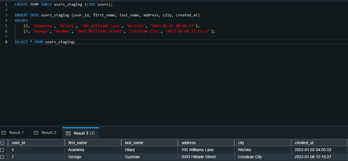Click the grid icon beside Result 3

[x=68, y=133]
